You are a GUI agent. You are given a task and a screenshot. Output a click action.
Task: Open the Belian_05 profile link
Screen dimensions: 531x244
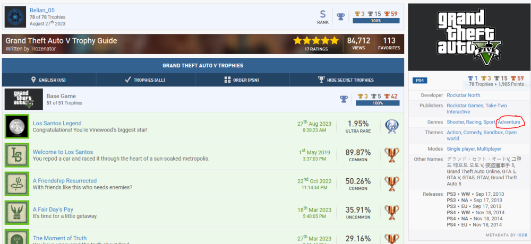point(42,10)
